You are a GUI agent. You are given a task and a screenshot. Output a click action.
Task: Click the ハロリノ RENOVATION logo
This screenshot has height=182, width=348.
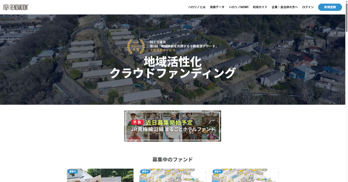pyautogui.click(x=16, y=6)
